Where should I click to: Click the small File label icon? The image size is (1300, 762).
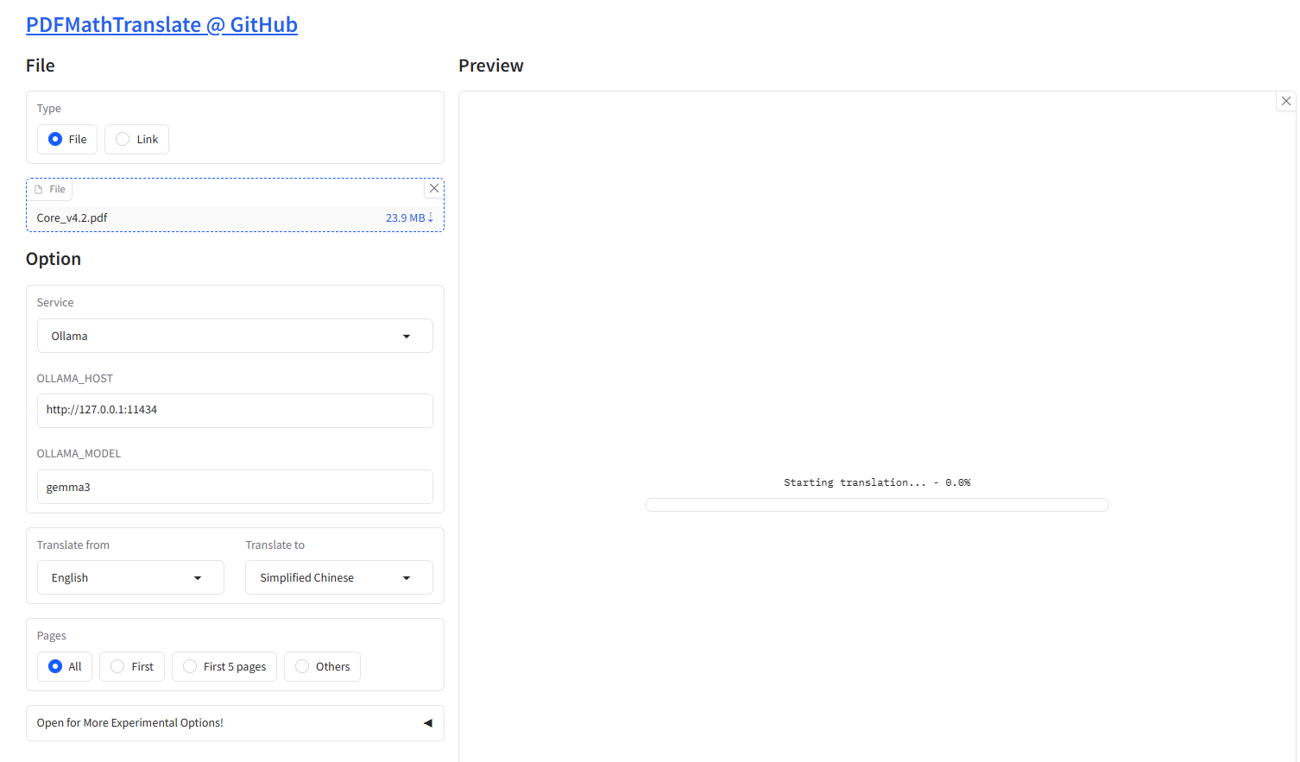(39, 190)
